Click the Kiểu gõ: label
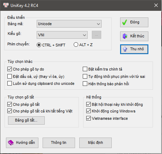Screen dimensions: 162x154 [14, 34]
